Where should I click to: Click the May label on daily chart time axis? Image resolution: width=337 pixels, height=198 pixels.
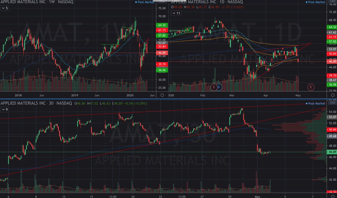(x=298, y=95)
